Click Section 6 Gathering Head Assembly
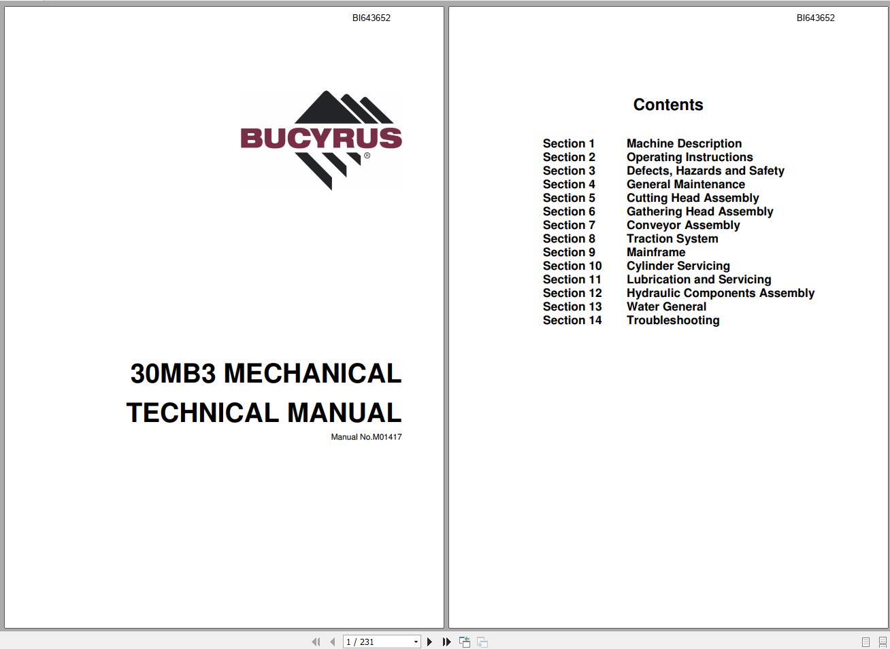The image size is (890, 649). (x=658, y=211)
